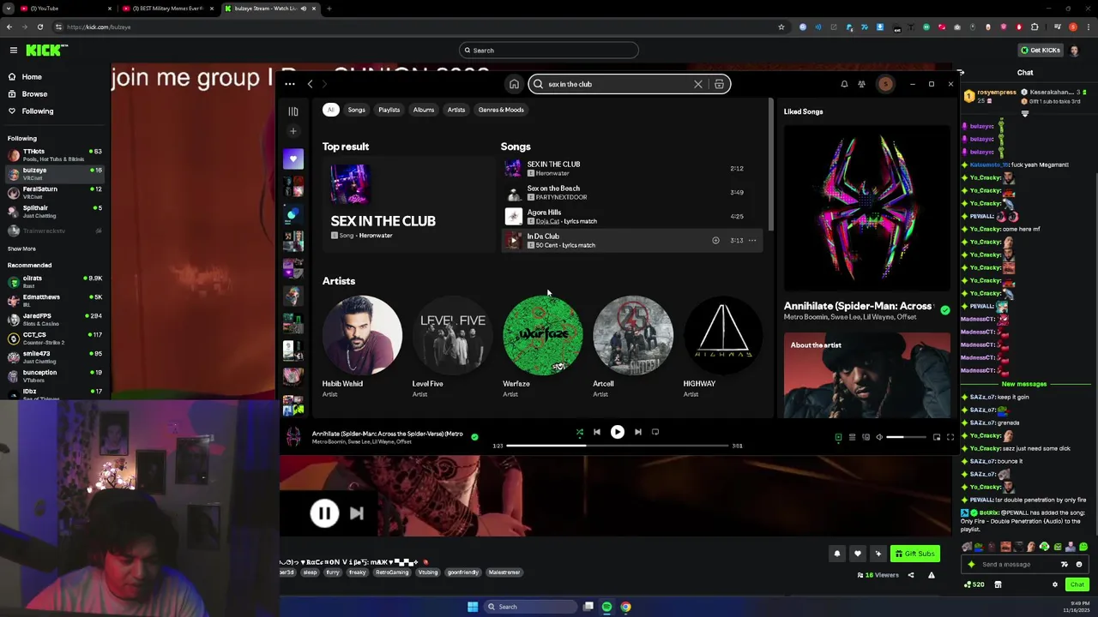Toggle Kick stream notification bell
Screen dimensions: 1098x617
coord(837,554)
